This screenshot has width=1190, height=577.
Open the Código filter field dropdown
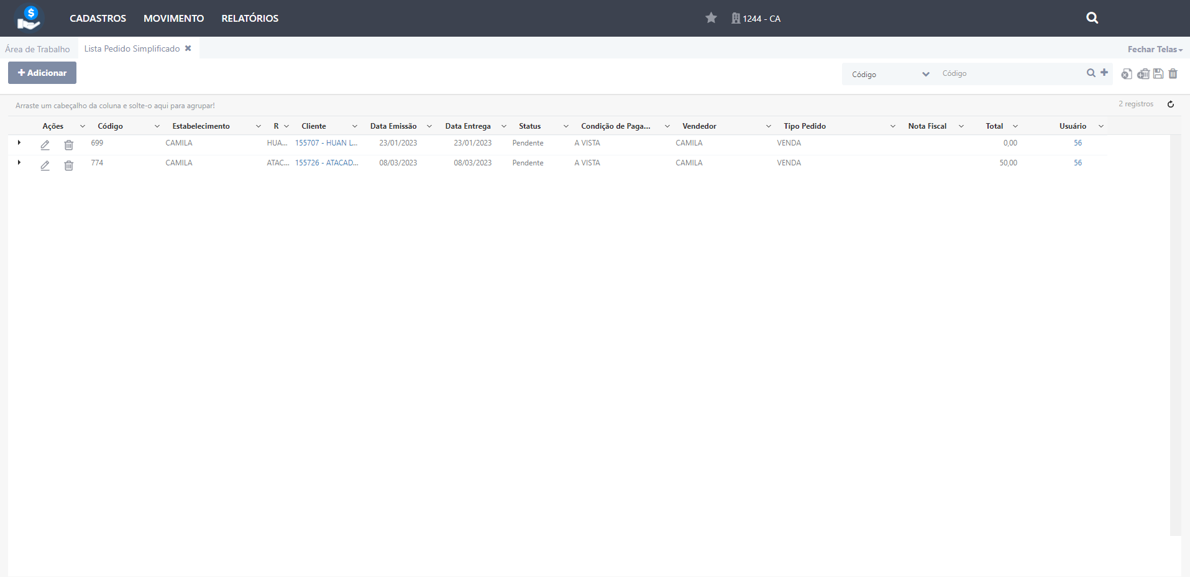890,74
